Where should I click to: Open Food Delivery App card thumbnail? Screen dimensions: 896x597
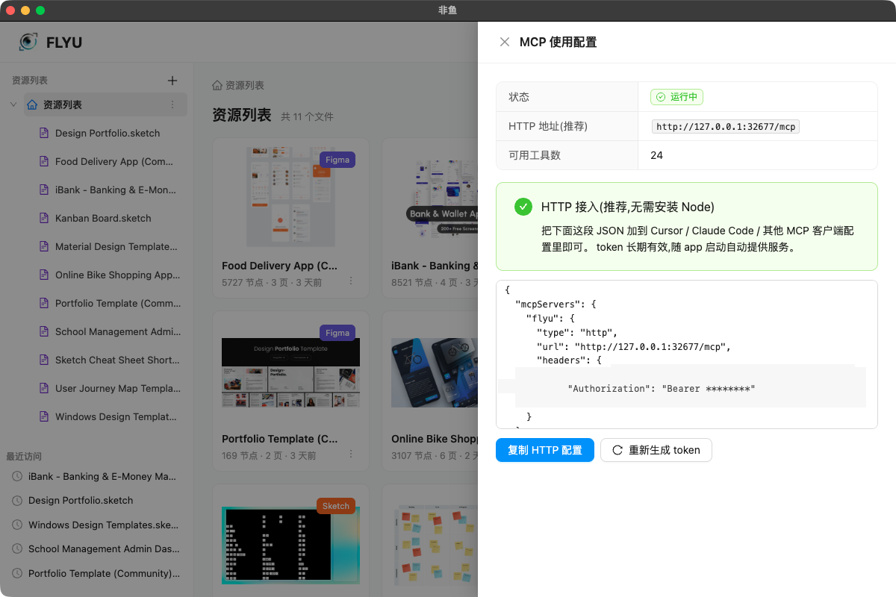pos(290,197)
